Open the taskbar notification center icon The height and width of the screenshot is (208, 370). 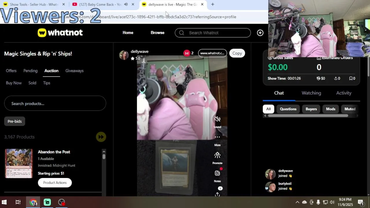[x=361, y=202]
